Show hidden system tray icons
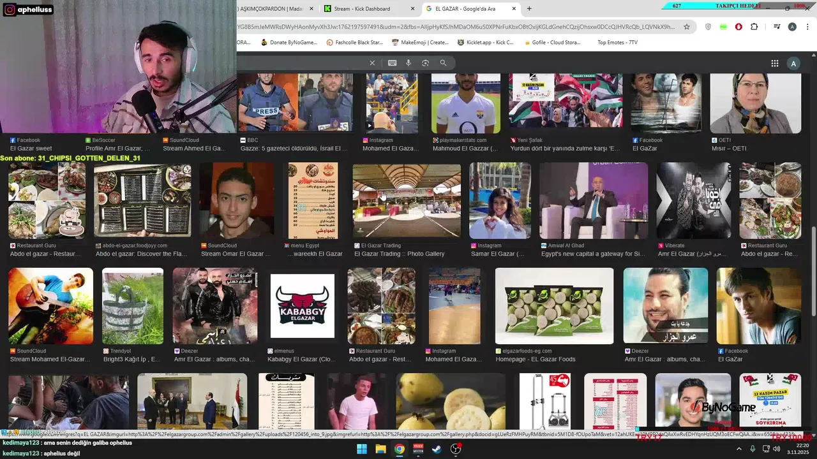 pyautogui.click(x=739, y=449)
